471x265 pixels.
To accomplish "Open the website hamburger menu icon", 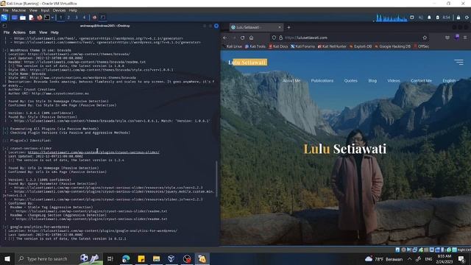I will click(x=458, y=62).
